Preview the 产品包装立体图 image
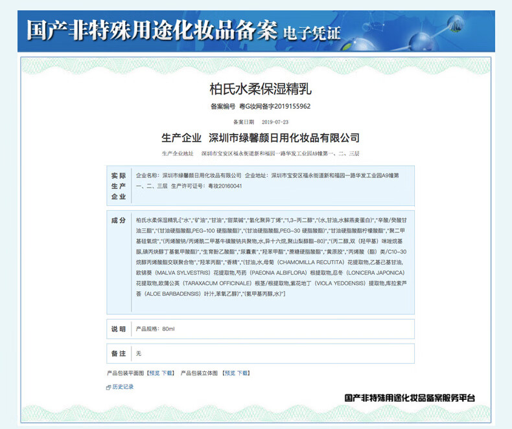This screenshot has width=512, height=429. 229,373
